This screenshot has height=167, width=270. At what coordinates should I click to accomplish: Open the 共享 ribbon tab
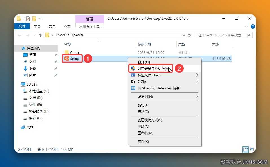tap(52, 26)
